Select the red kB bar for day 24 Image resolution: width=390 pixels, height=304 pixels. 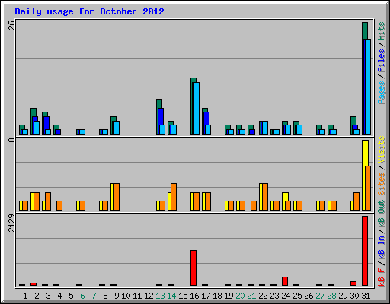pyautogui.click(x=285, y=281)
